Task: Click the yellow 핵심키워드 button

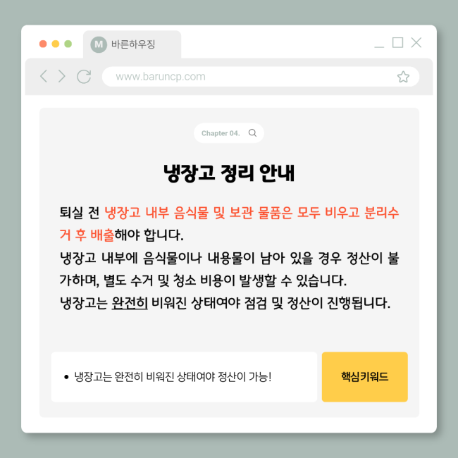Action: click(x=364, y=377)
